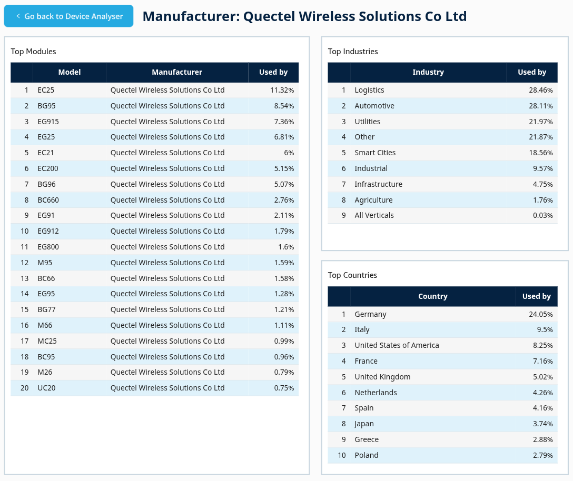Screen dimensions: 573x481
Task: Select Japan in Top Countries
Action: 442,424
